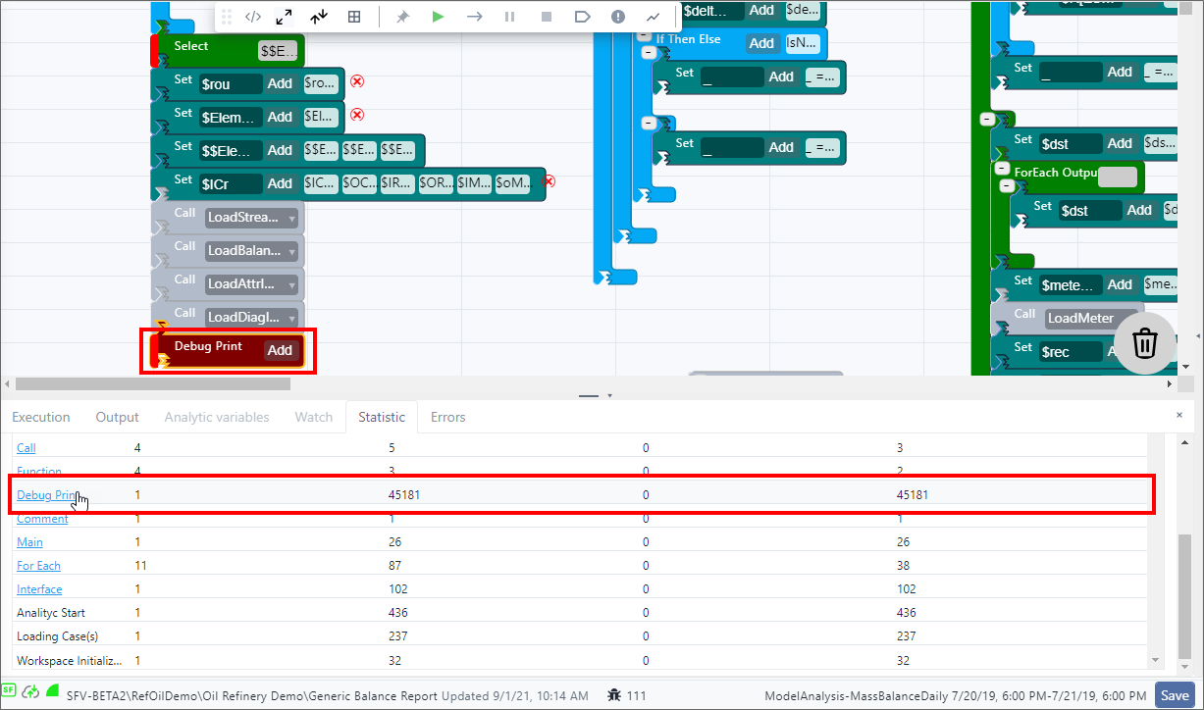Click red error marker beside $rou block
Viewport: 1204px width, 710px height.
[357, 81]
